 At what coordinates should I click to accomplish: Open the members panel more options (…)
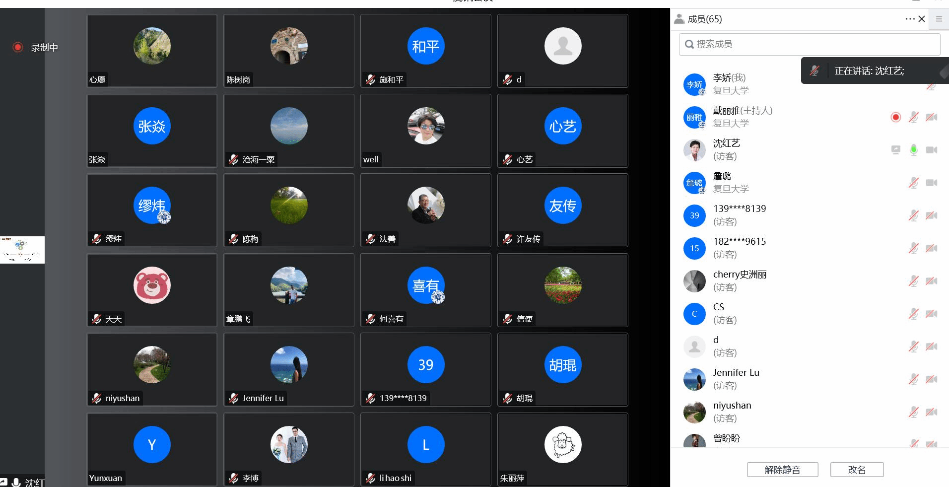[x=909, y=19]
